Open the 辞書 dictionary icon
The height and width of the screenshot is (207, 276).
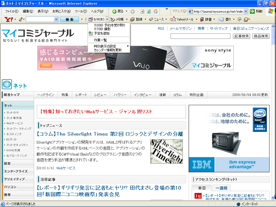tap(202, 19)
